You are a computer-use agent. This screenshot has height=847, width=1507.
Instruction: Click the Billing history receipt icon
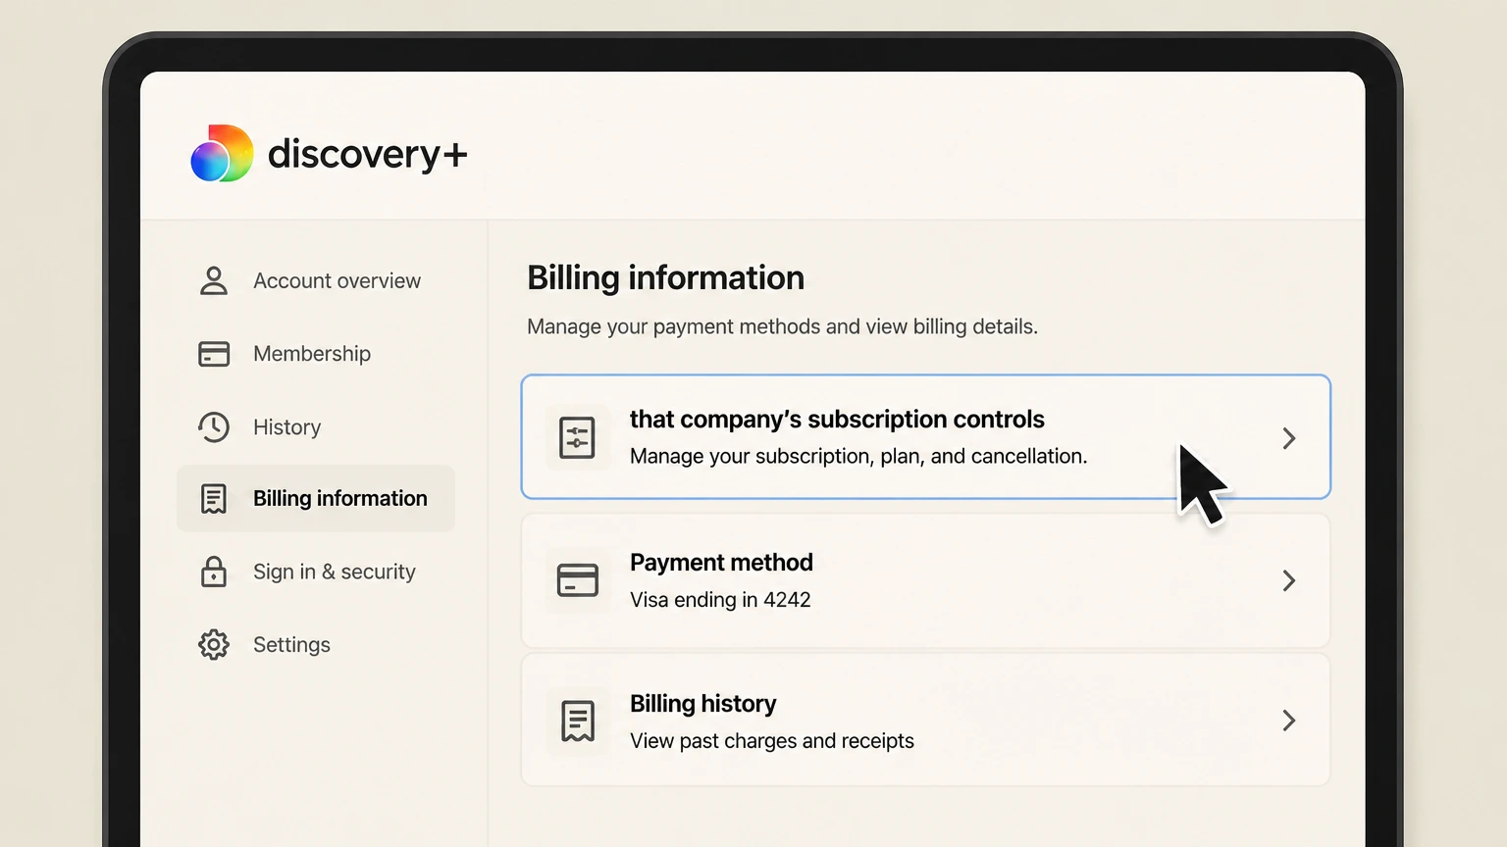tap(577, 721)
